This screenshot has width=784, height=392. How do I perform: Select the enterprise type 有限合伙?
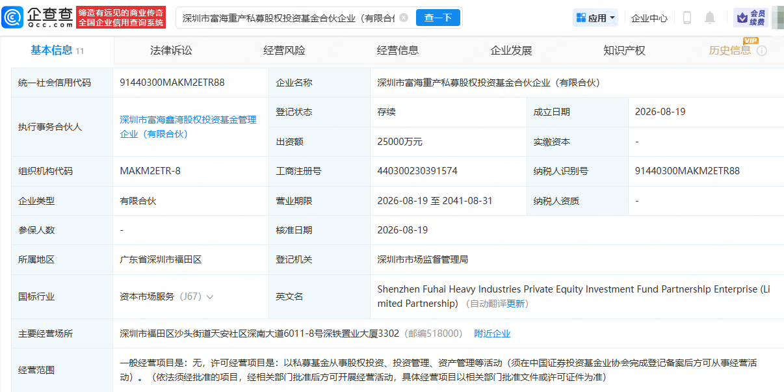coord(138,201)
